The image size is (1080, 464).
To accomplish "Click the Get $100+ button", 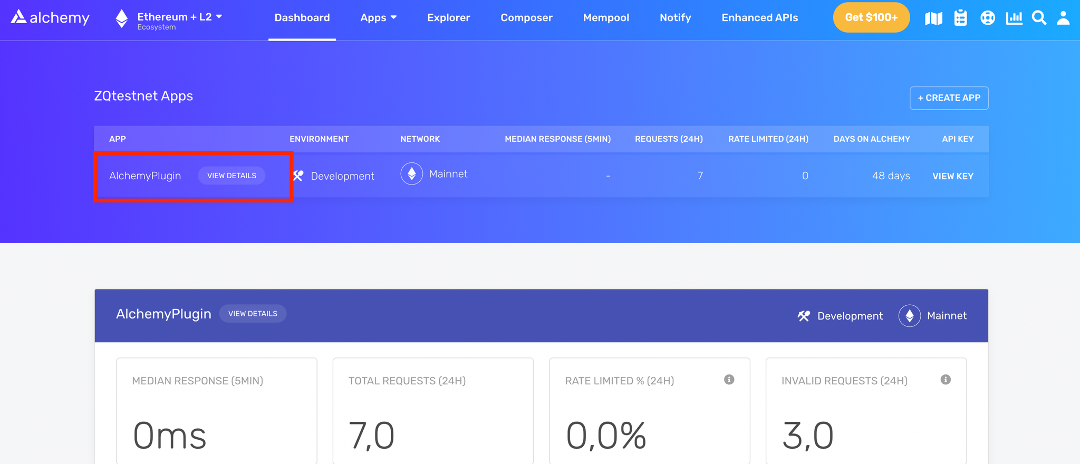I will (x=871, y=17).
